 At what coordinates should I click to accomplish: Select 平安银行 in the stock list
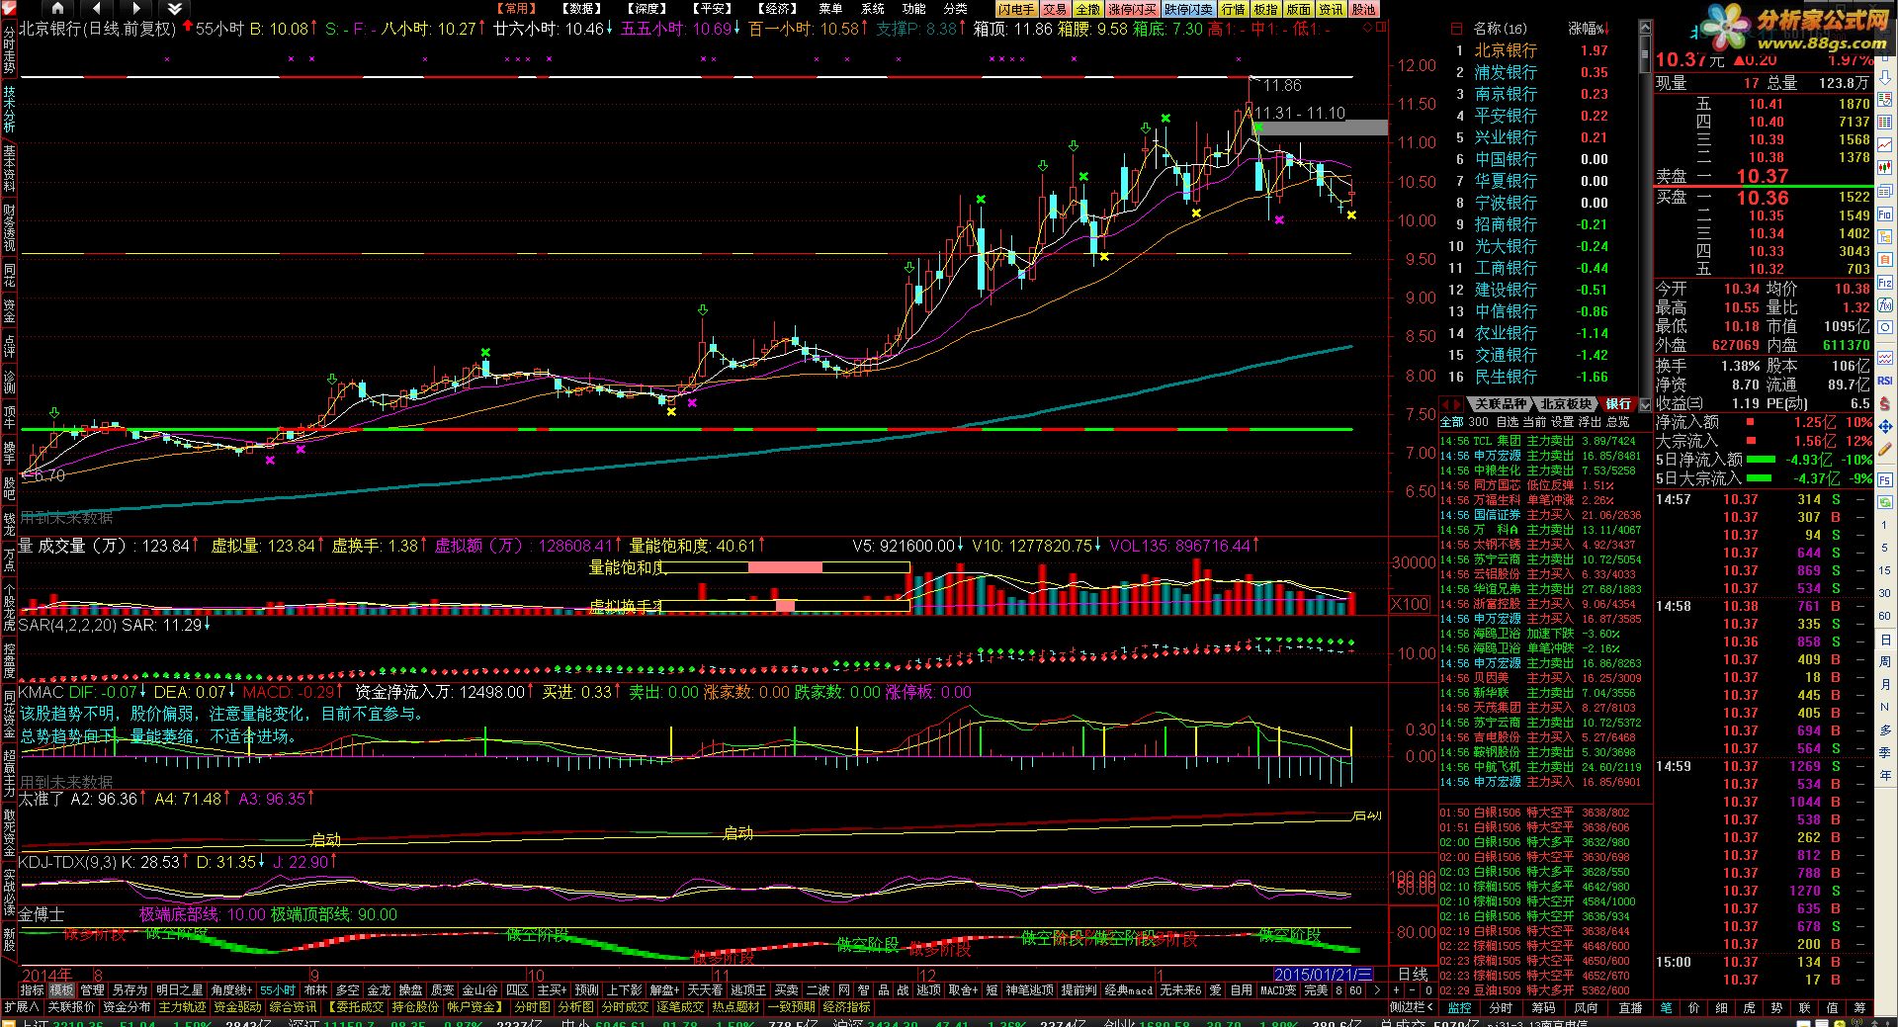click(x=1506, y=116)
